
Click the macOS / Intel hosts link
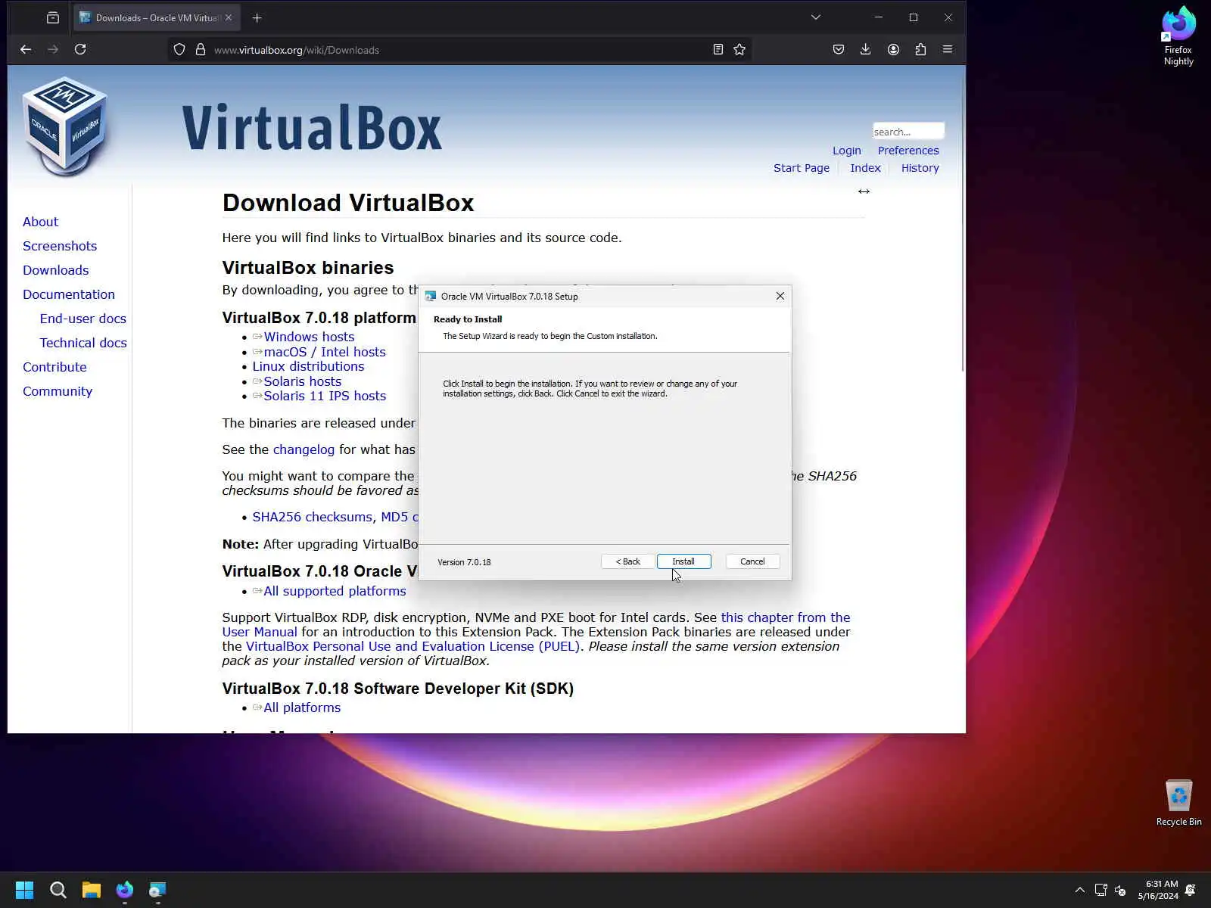pyautogui.click(x=325, y=352)
